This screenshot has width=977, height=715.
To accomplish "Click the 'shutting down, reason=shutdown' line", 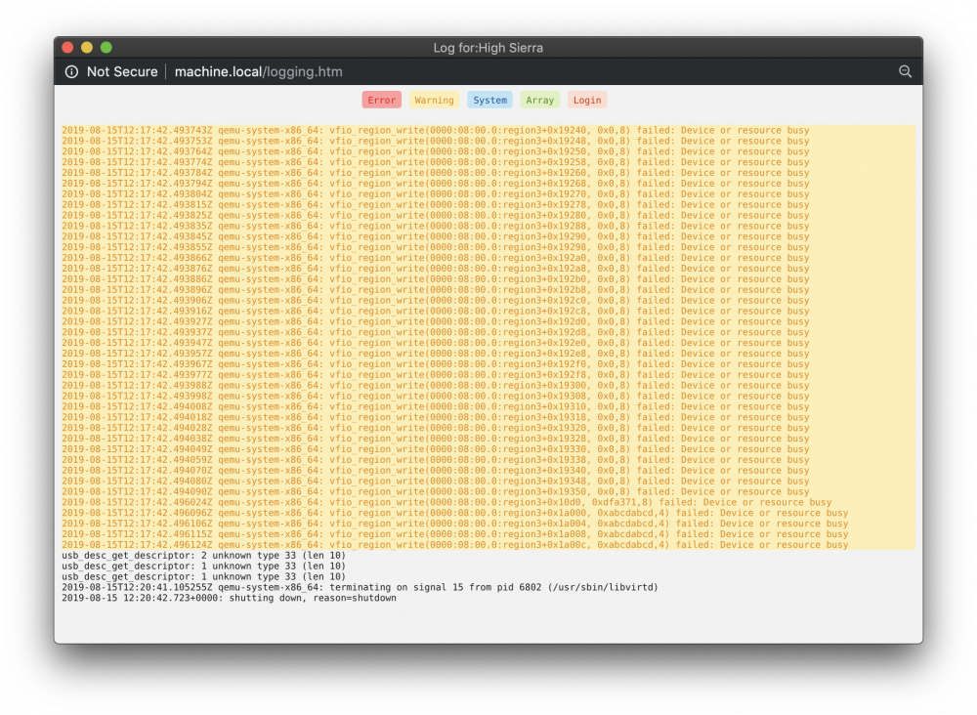I will [x=229, y=597].
